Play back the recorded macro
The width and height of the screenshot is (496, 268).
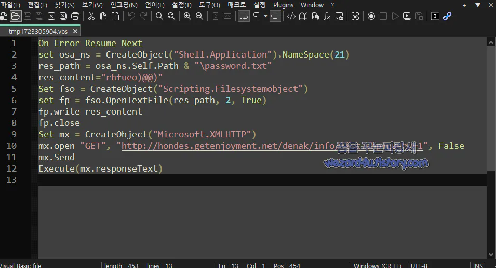click(395, 16)
